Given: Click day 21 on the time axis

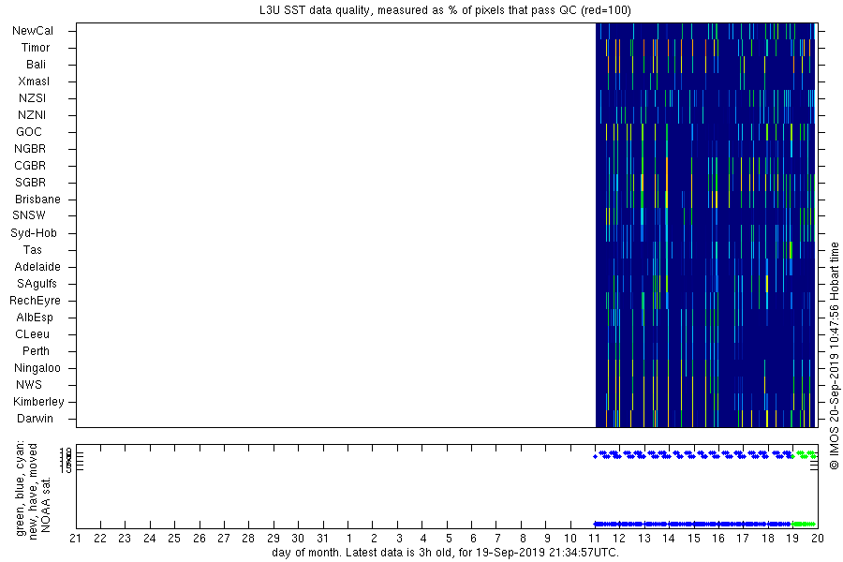Looking at the screenshot, I should (x=76, y=539).
